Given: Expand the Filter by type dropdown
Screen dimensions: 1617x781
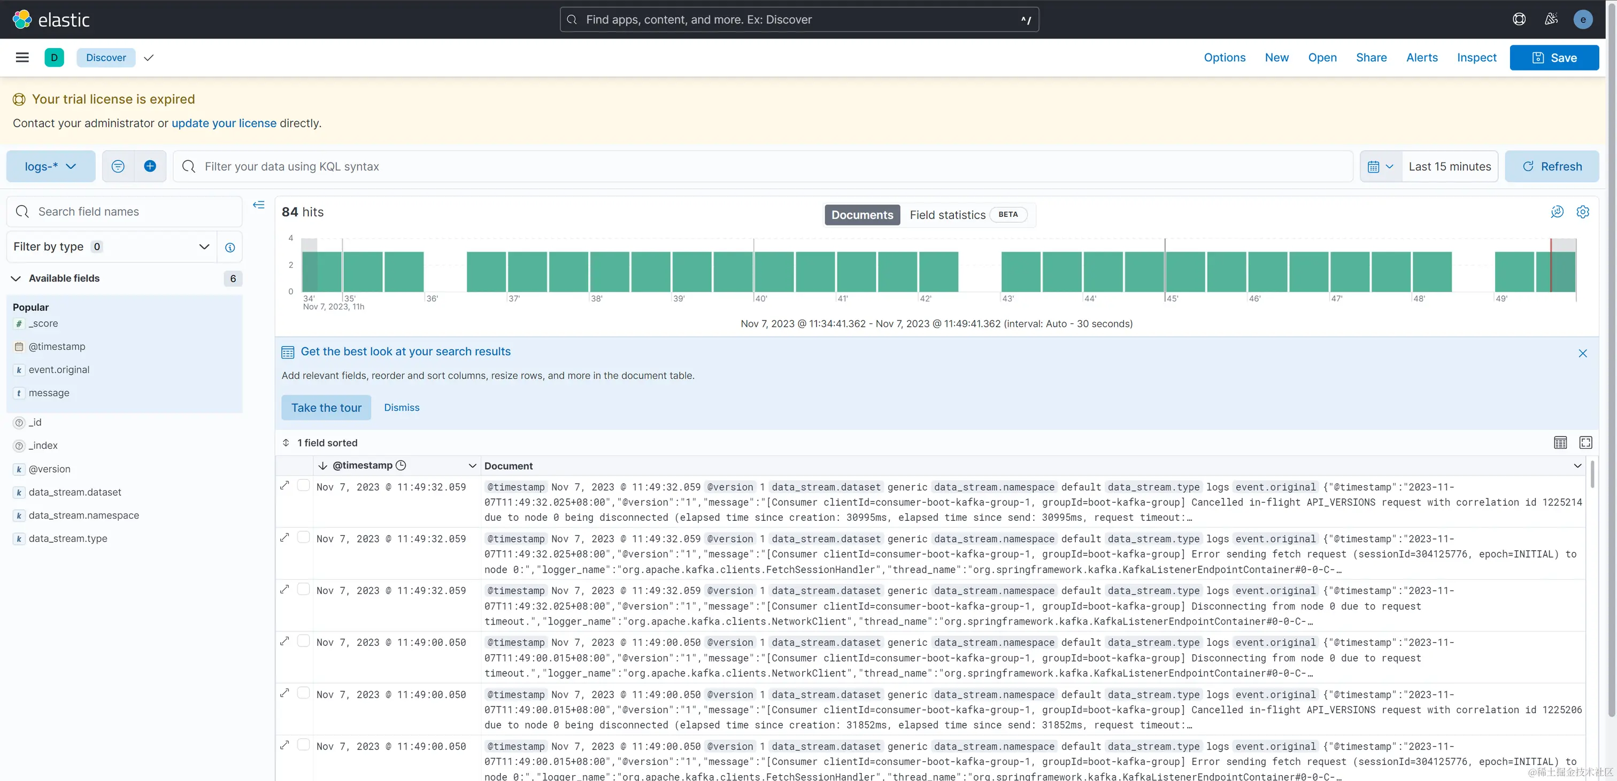Looking at the screenshot, I should coord(111,246).
